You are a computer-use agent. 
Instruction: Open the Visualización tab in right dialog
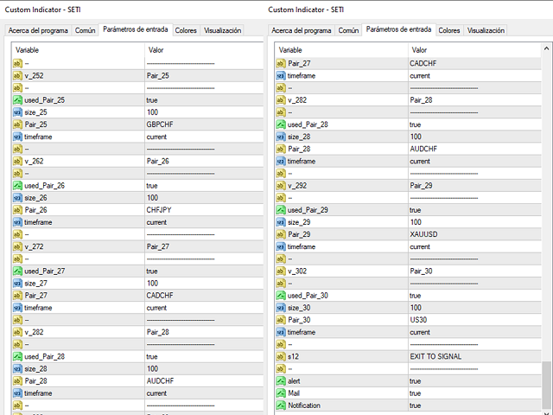click(x=486, y=30)
